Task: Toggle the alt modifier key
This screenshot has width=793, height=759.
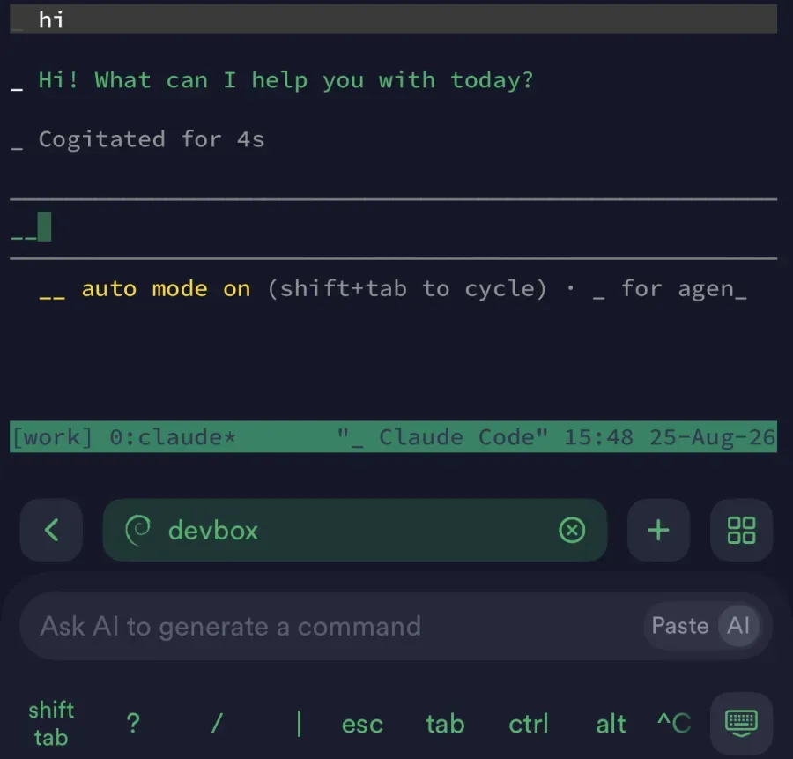Action: (x=611, y=724)
